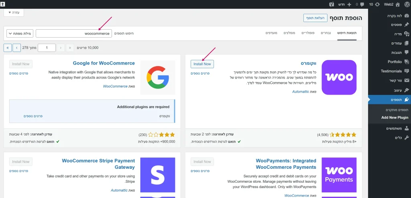Image resolution: width=411 pixels, height=198 pixels.
Task: Click the pages icon beside עמודים
Action: click(407, 43)
